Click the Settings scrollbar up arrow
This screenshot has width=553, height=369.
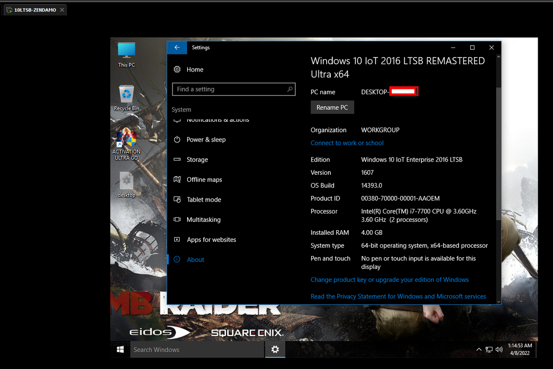coord(498,57)
